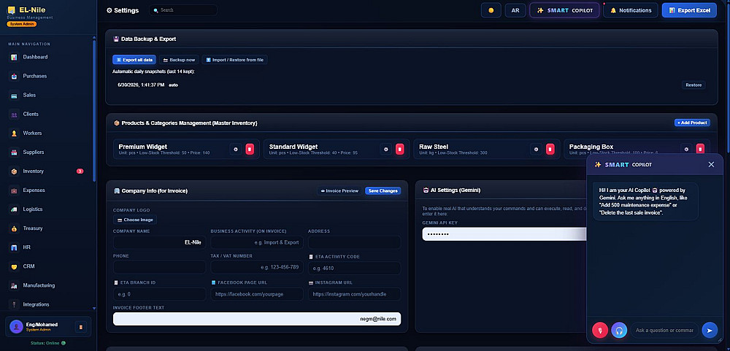The height and width of the screenshot is (351, 730).
Task: Click the sidebar navigation scrollbar
Action: coord(94,111)
